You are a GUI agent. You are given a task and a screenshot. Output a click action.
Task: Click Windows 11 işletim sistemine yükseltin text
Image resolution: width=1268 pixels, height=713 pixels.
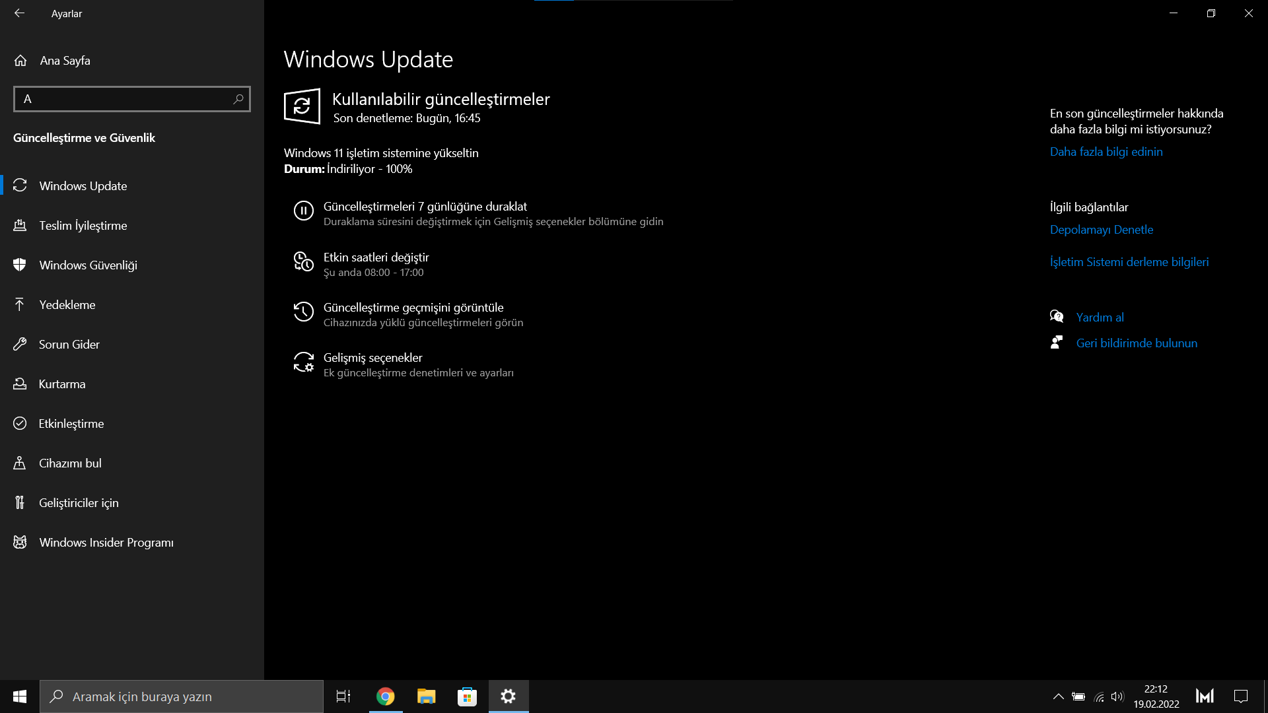[x=381, y=153]
